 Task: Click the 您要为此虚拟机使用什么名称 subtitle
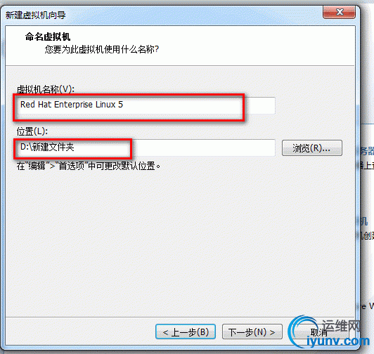[x=102, y=50]
